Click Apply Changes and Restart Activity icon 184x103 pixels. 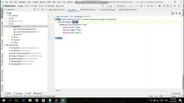pos(134,6)
